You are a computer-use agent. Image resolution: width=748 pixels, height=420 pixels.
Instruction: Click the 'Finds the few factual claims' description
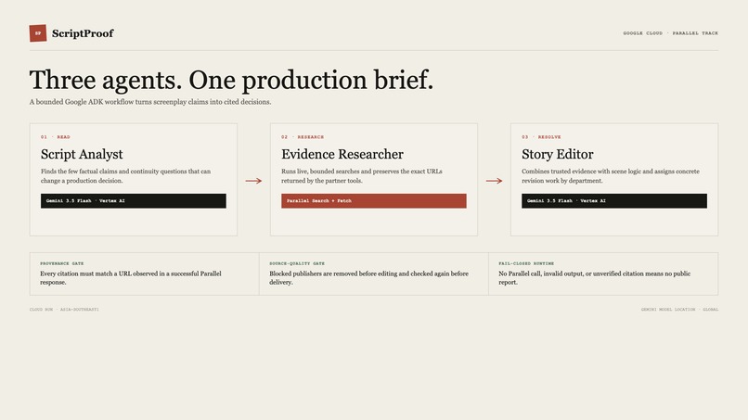click(x=125, y=176)
